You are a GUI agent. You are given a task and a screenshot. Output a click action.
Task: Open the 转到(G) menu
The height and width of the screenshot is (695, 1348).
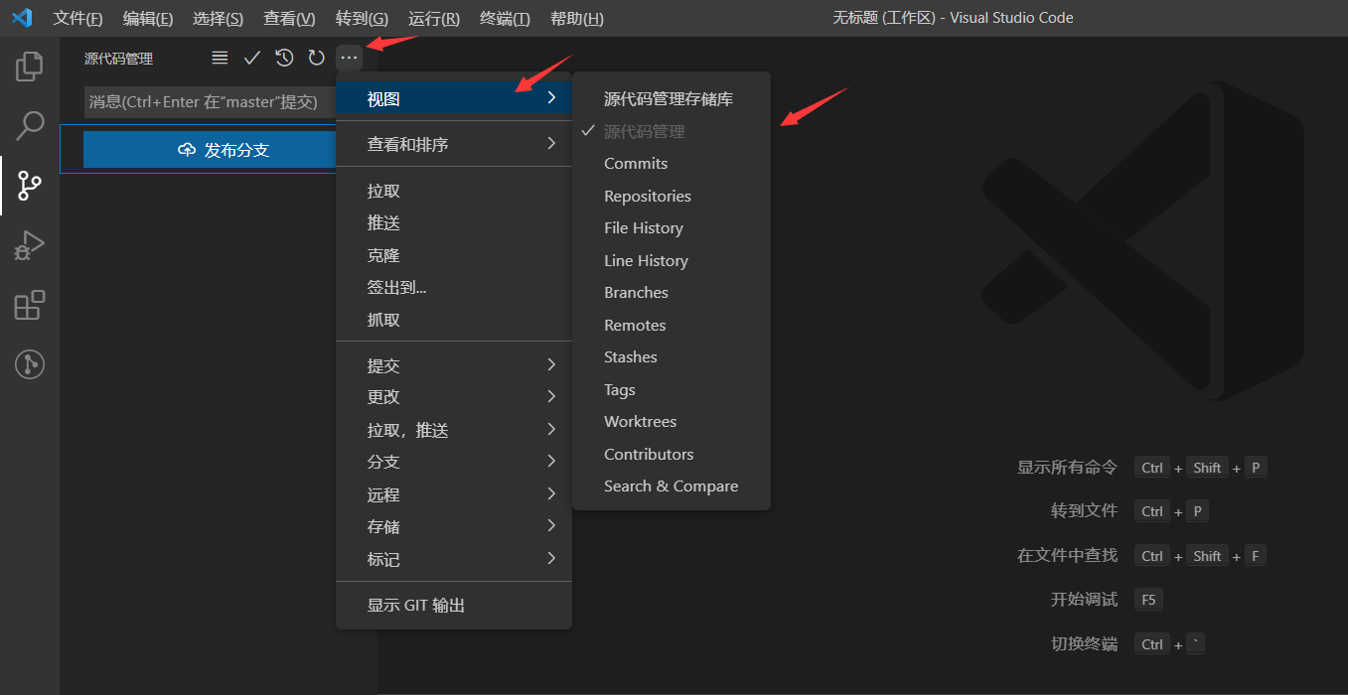click(x=362, y=18)
